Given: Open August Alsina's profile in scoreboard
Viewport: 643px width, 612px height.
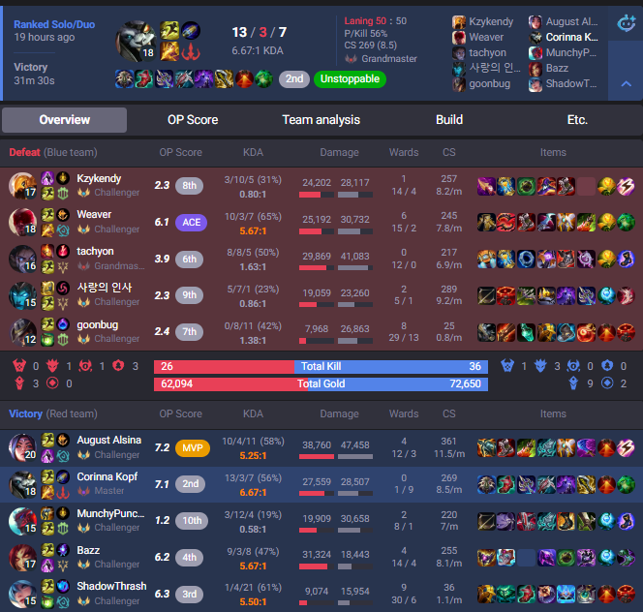Looking at the screenshot, I should [x=109, y=440].
